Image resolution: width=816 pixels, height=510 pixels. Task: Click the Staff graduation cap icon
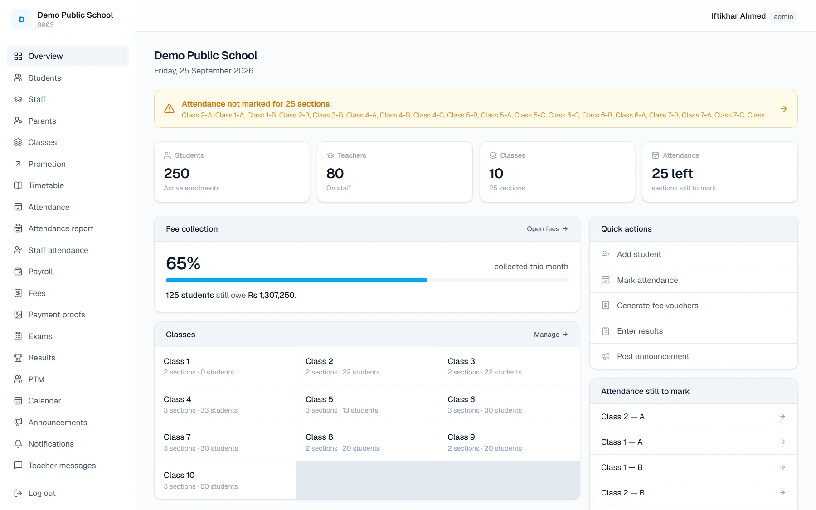coord(18,99)
